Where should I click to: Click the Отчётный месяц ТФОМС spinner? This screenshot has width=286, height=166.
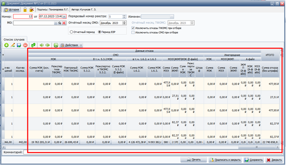click(192, 23)
